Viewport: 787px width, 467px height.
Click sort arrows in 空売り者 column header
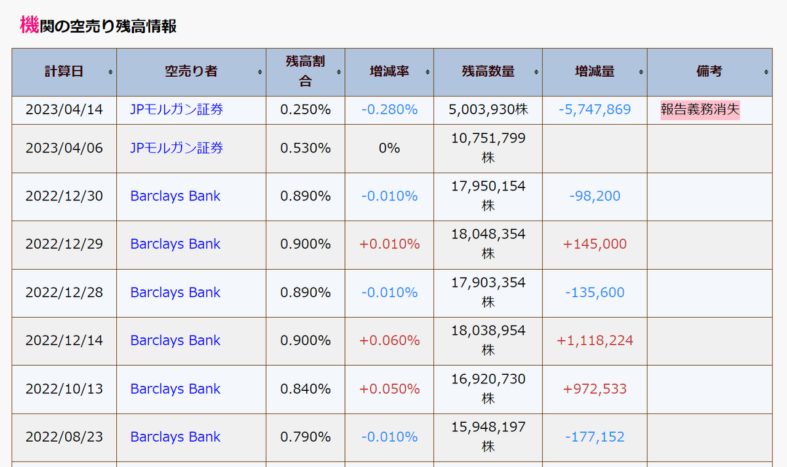tap(260, 73)
